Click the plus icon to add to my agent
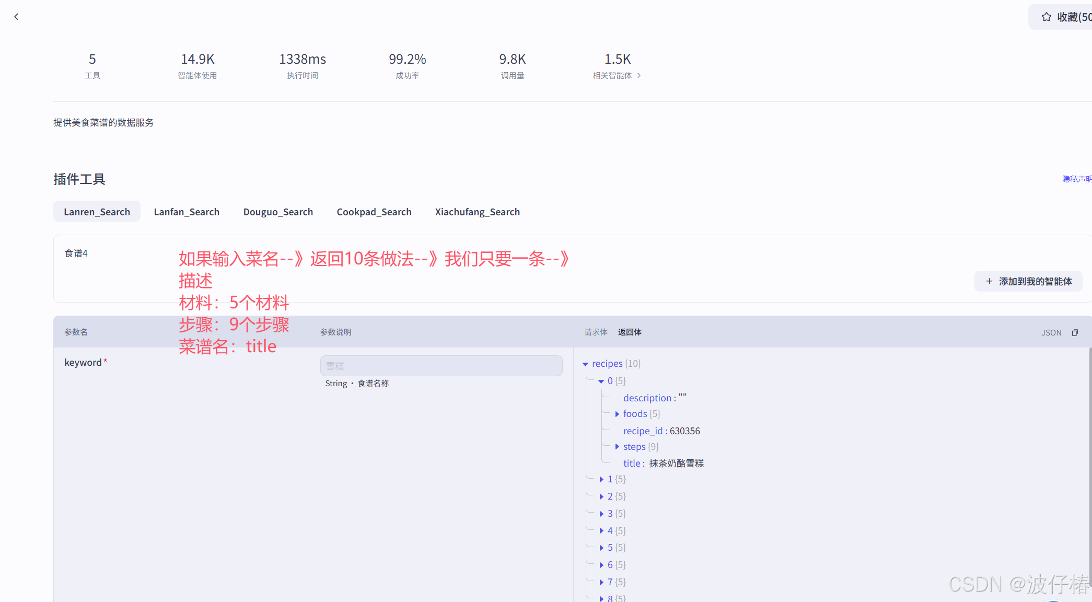1092x602 pixels. click(x=989, y=281)
